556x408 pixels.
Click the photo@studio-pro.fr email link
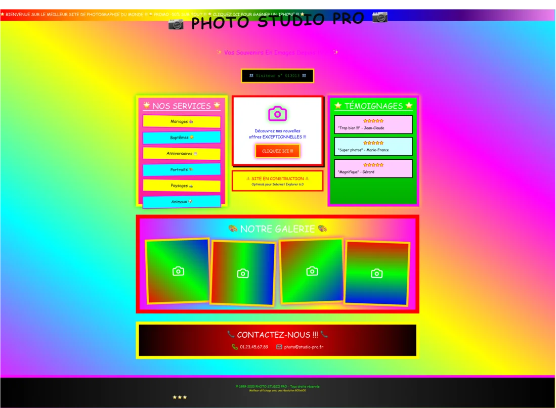[x=305, y=347]
